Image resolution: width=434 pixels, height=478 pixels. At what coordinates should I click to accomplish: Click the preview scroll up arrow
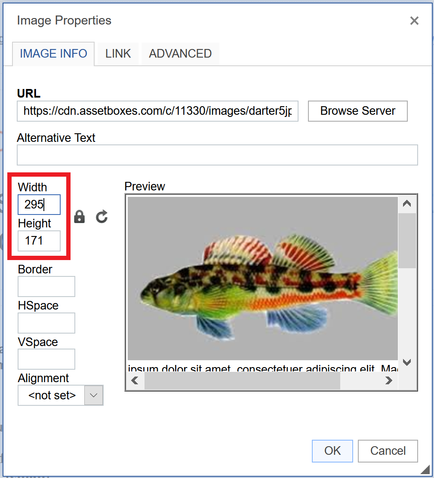[407, 204]
